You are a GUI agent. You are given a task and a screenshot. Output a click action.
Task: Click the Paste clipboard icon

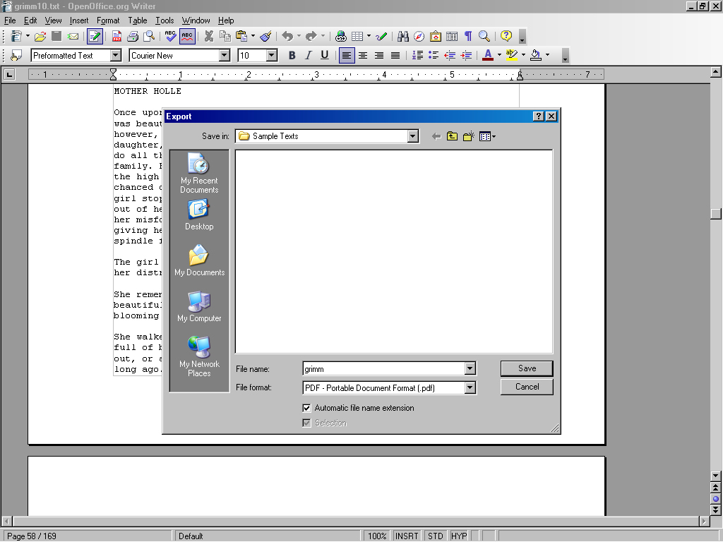(241, 36)
